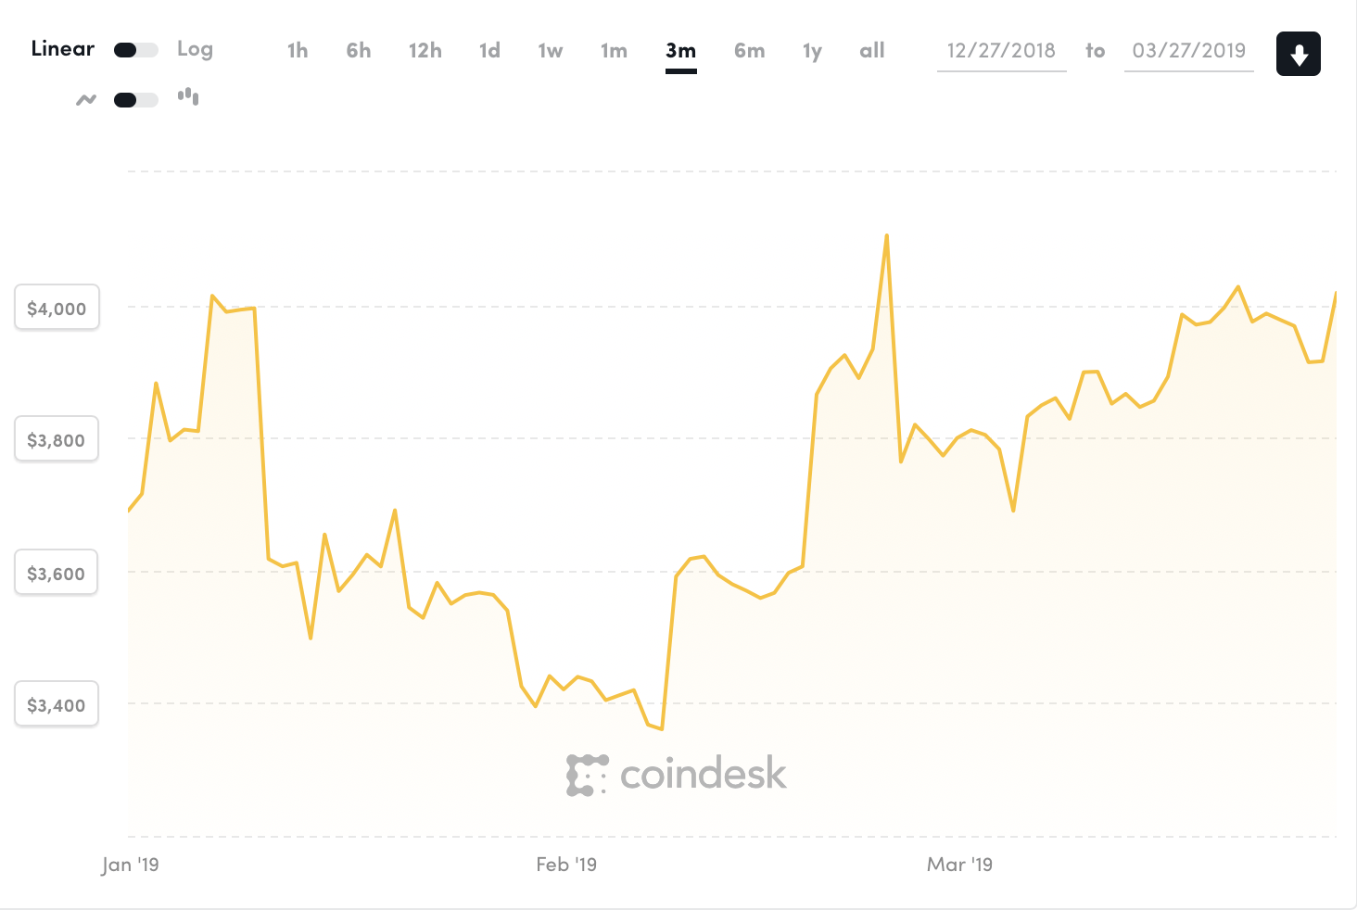
Task: Keep the 3m range selected
Action: [x=680, y=51]
